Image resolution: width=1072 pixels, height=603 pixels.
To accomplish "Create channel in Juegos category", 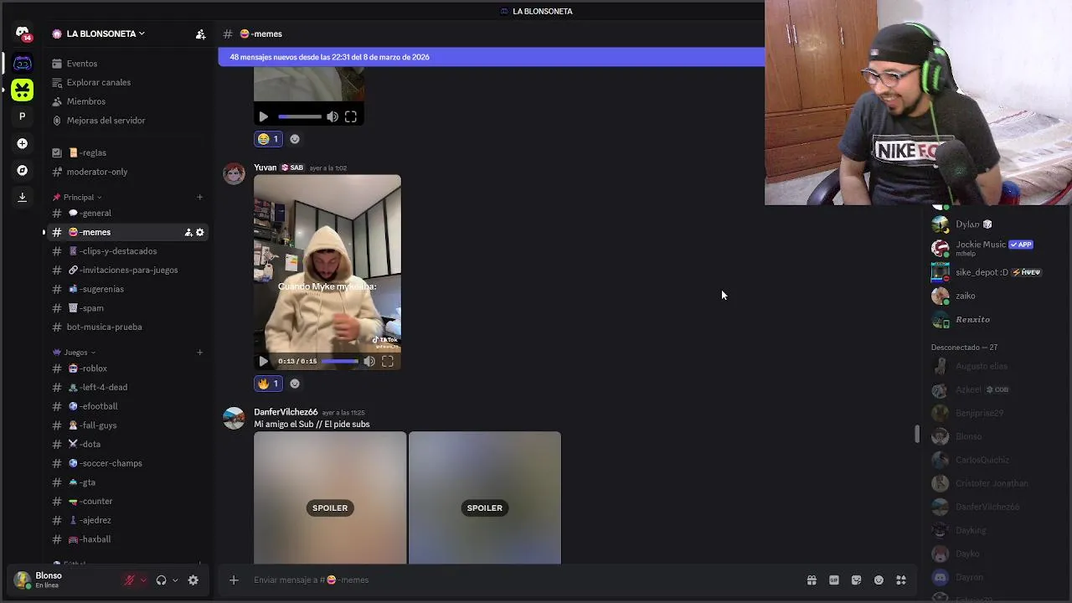I will (199, 352).
